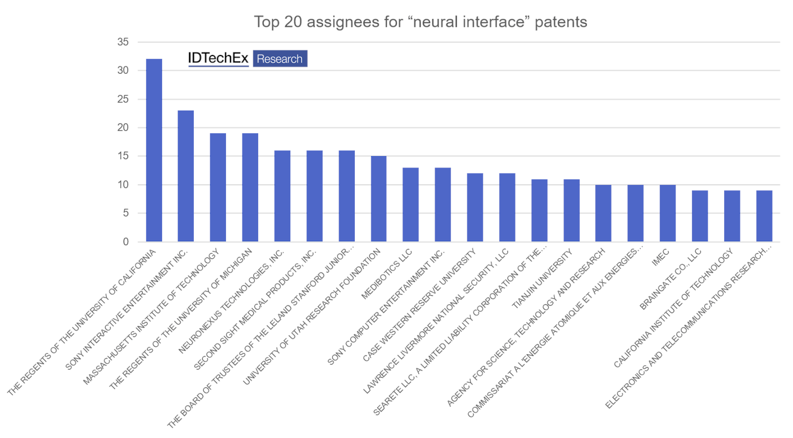Select the California Institute of Technology bar
The height and width of the screenshot is (438, 793).
pos(732,216)
